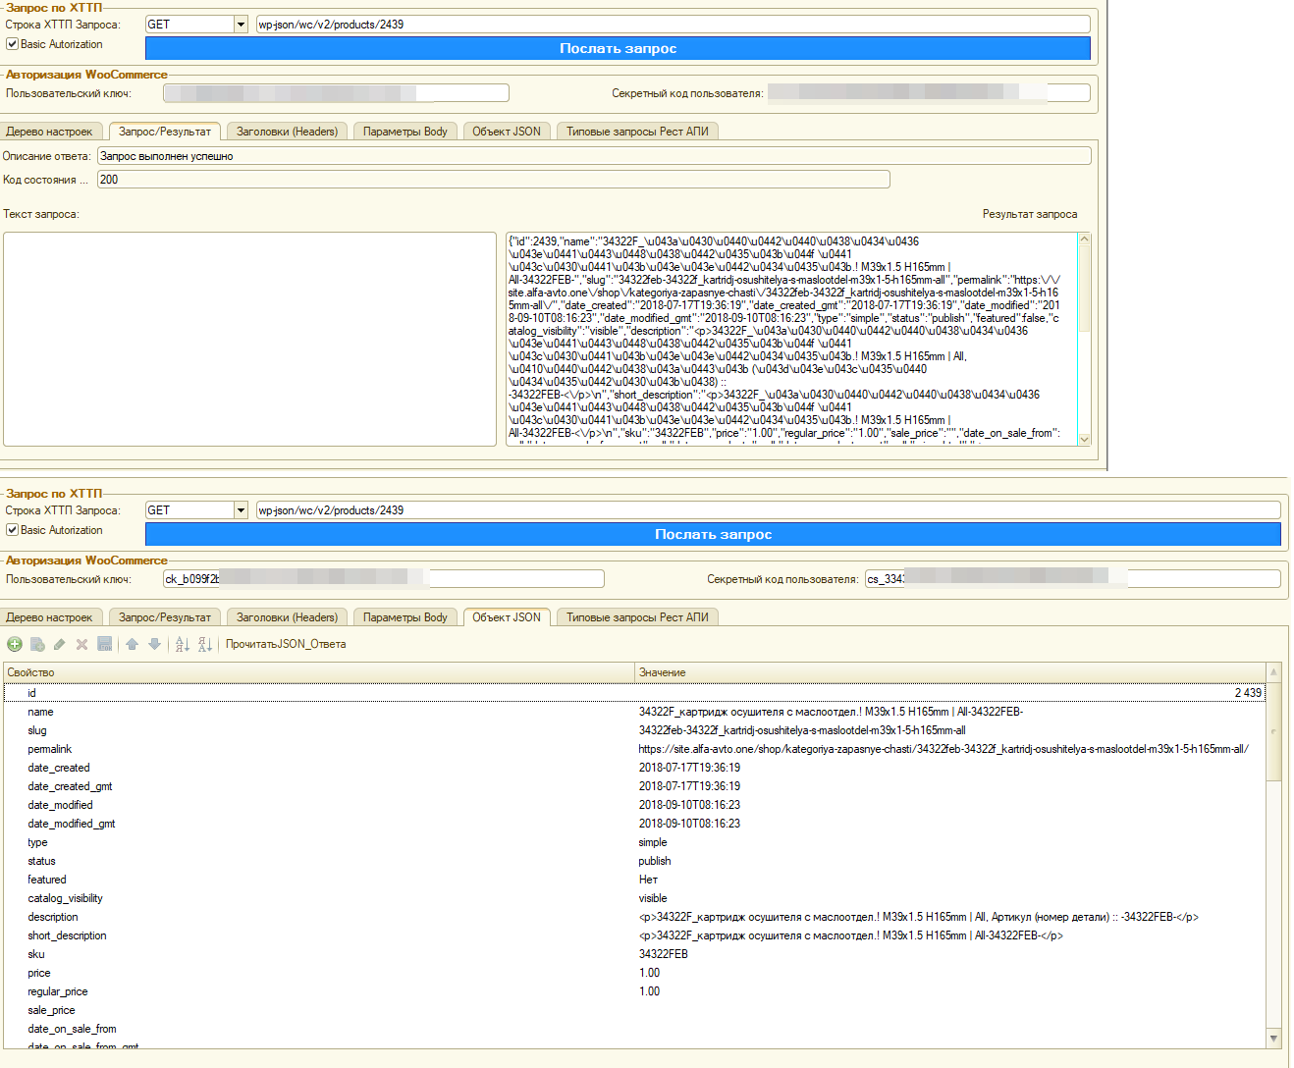Open Заголовки (Headers) tab in lower window
This screenshot has height=1068, width=1294.
click(287, 617)
